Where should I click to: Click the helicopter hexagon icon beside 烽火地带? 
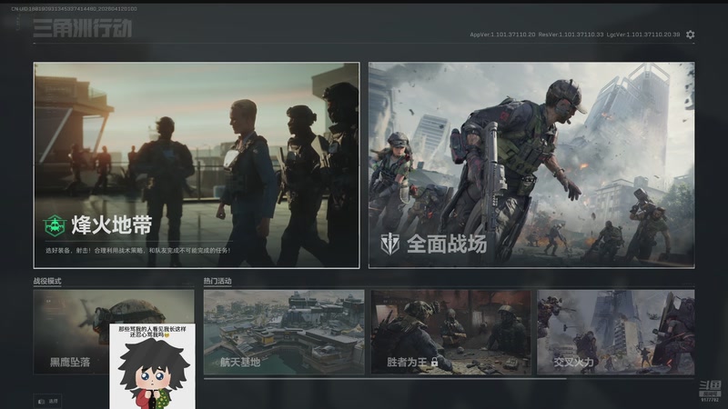click(55, 225)
